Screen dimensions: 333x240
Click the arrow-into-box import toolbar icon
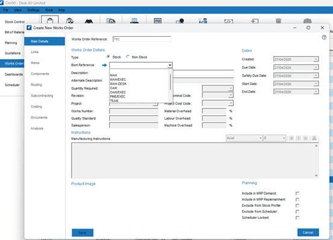(x=255, y=21)
